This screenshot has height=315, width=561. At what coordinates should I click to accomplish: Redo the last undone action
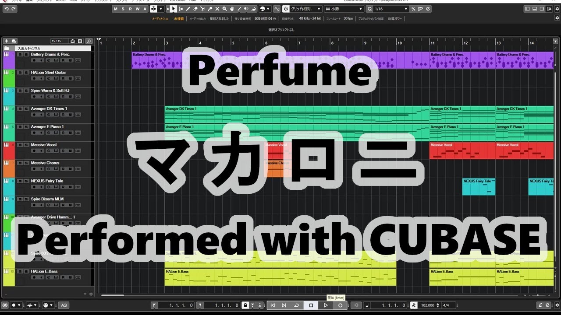(14, 9)
